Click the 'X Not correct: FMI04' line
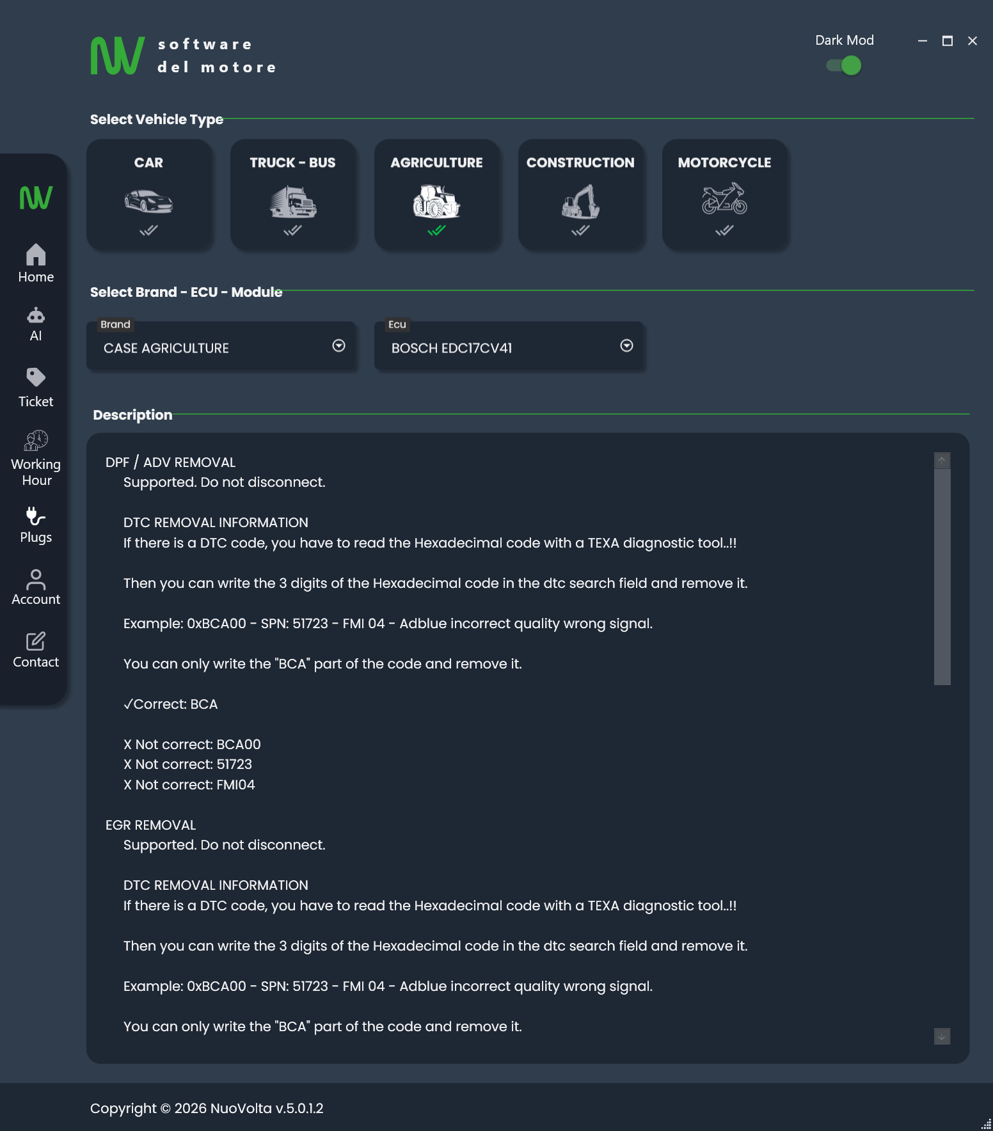Image resolution: width=993 pixels, height=1131 pixels. click(189, 785)
